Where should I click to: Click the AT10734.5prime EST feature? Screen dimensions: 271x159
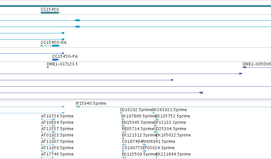[x=48, y=119]
